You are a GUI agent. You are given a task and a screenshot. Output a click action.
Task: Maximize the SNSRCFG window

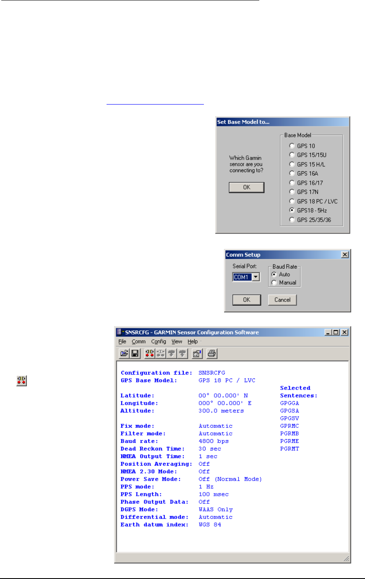(336, 332)
